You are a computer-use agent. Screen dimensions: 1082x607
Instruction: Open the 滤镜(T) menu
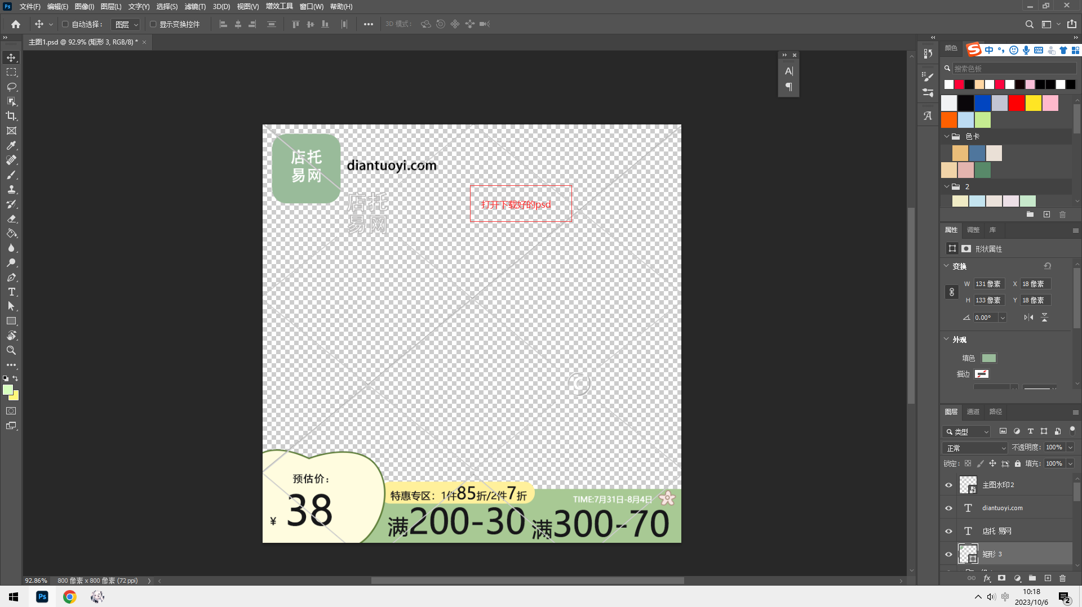195,7
